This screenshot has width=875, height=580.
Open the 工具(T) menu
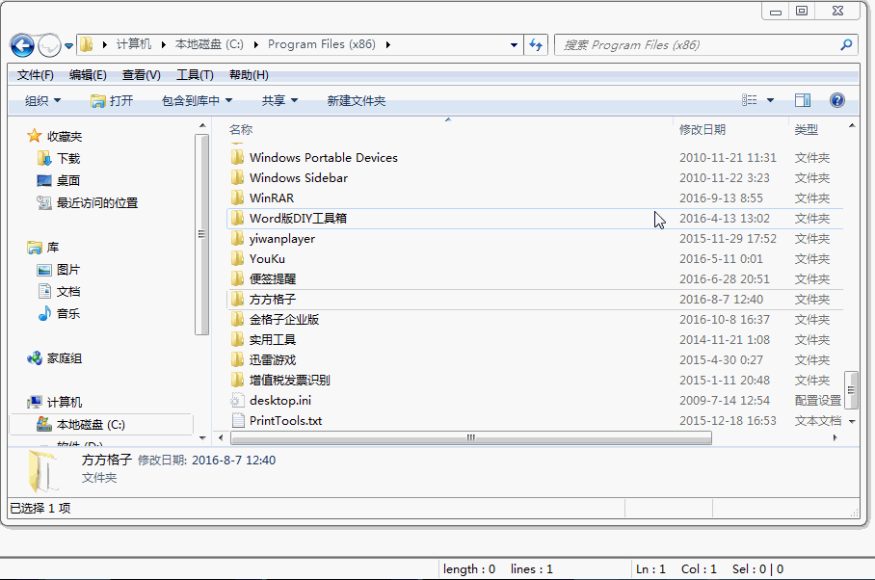[195, 75]
